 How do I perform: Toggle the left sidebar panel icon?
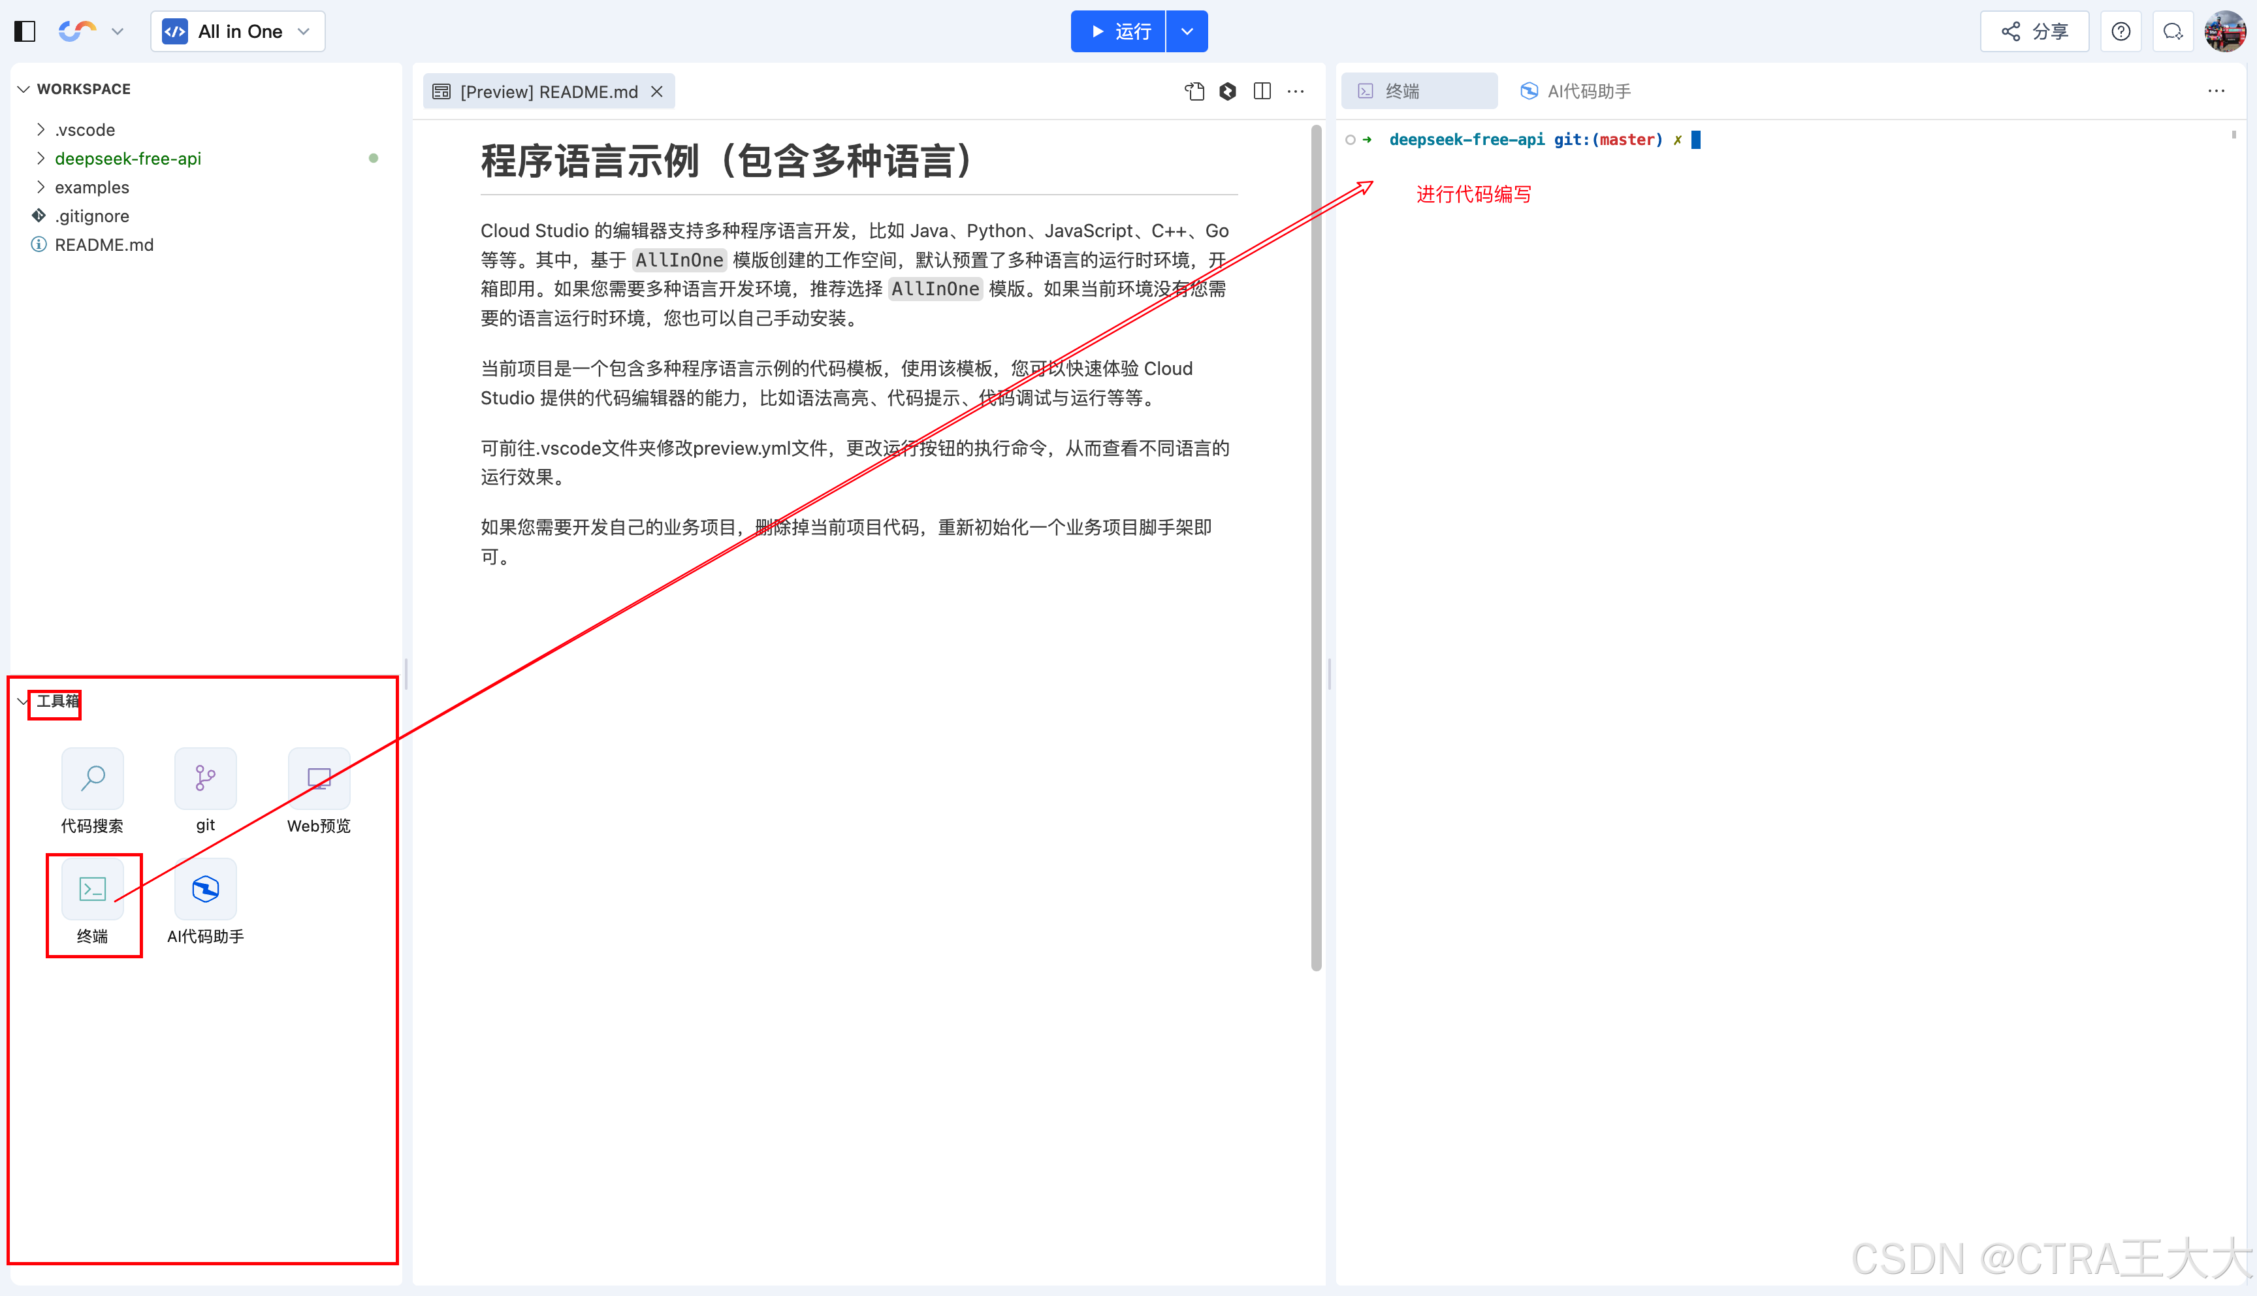[x=25, y=32]
